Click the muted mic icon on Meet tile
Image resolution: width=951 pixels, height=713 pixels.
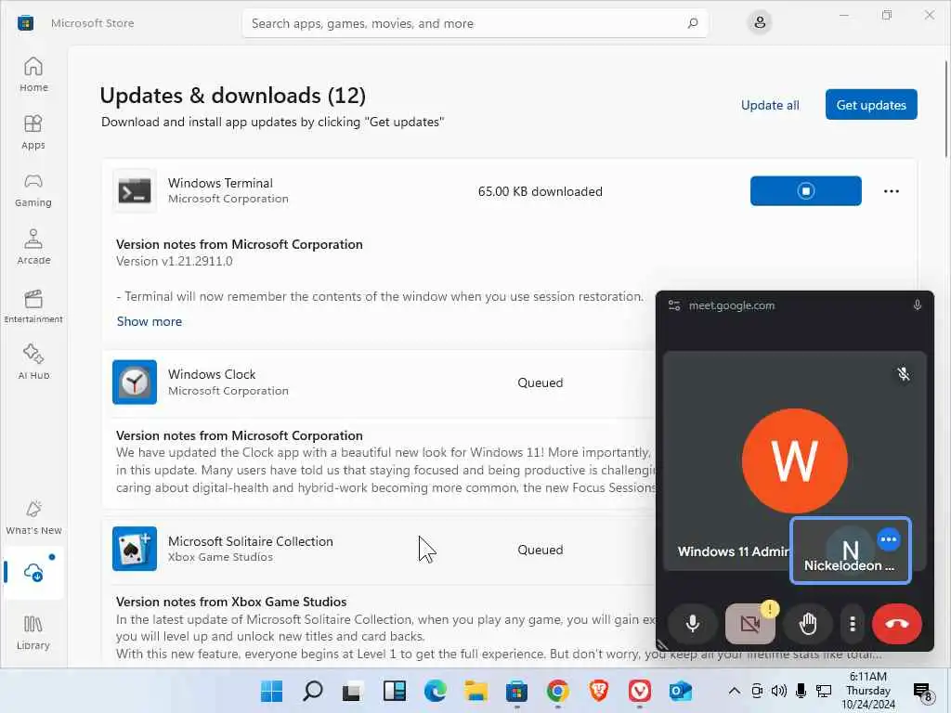[x=903, y=374]
